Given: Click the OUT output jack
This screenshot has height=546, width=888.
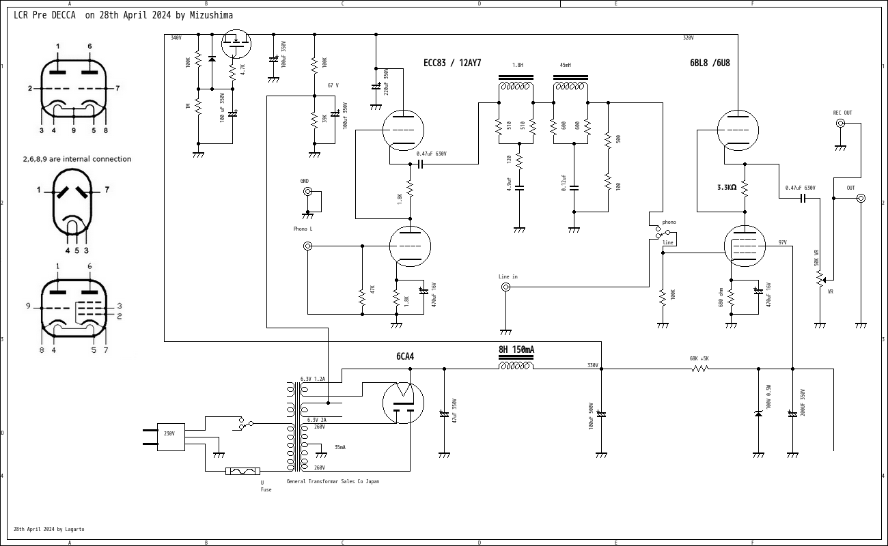Looking at the screenshot, I should click(x=861, y=199).
